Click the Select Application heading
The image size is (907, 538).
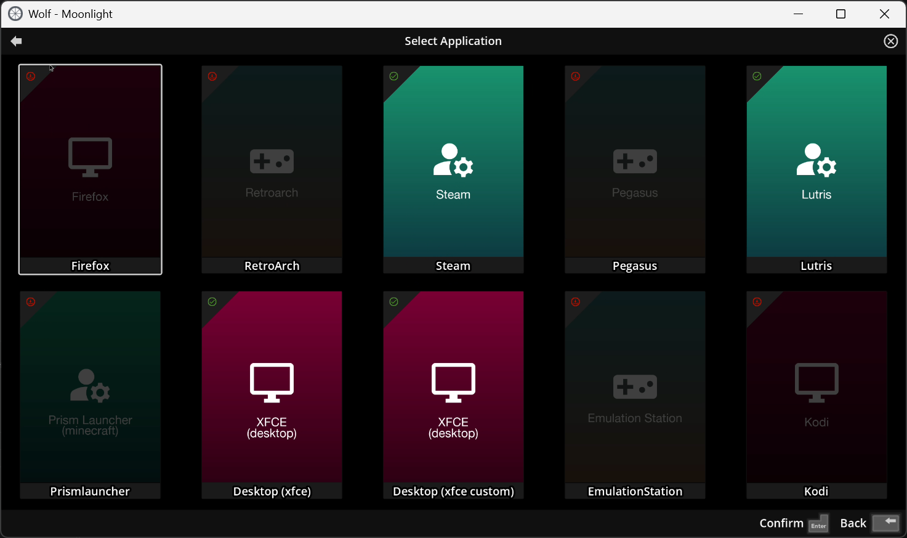click(x=453, y=41)
